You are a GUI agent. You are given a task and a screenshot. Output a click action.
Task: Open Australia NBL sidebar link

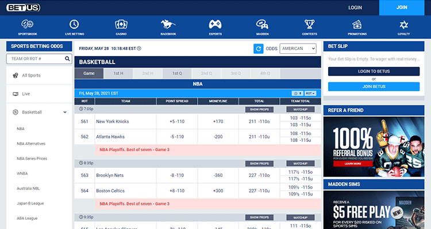(x=28, y=188)
